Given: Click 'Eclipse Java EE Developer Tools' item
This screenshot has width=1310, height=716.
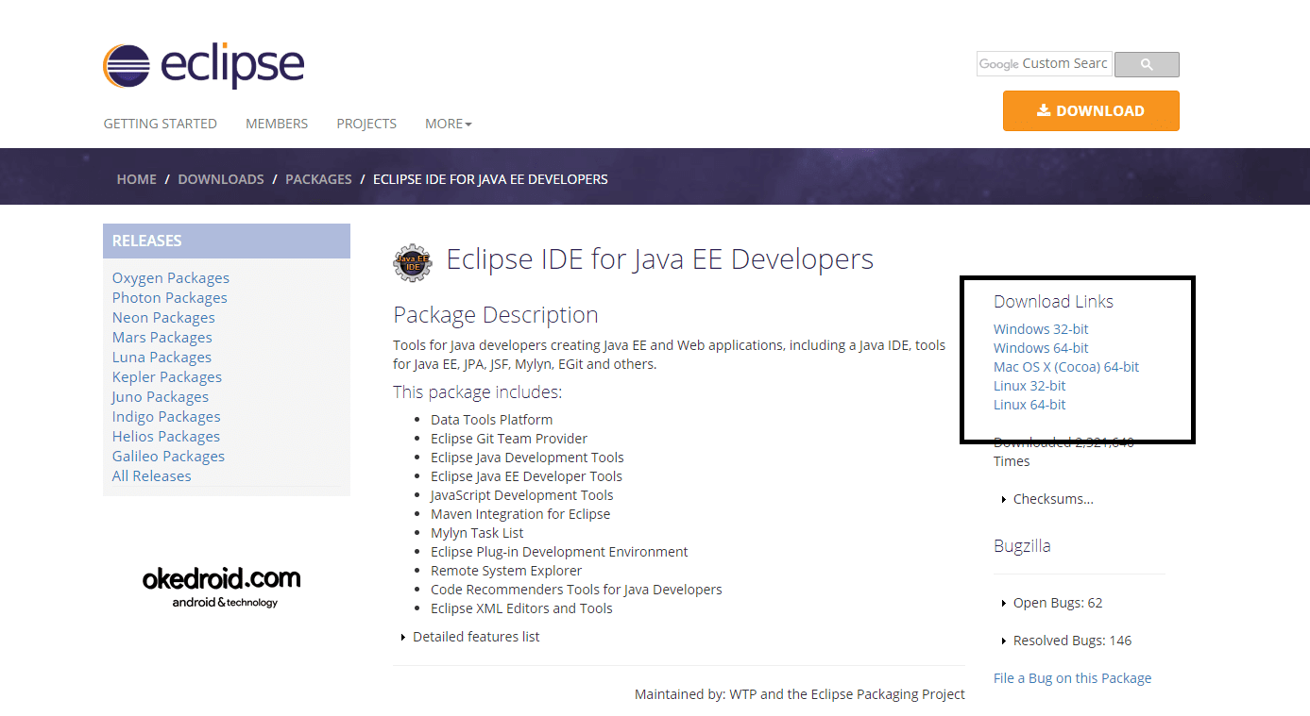Looking at the screenshot, I should [527, 476].
